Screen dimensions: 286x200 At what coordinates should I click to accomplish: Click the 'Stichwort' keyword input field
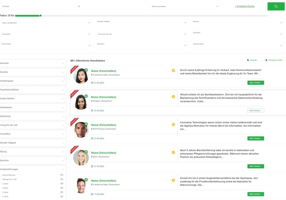(x=37, y=6)
